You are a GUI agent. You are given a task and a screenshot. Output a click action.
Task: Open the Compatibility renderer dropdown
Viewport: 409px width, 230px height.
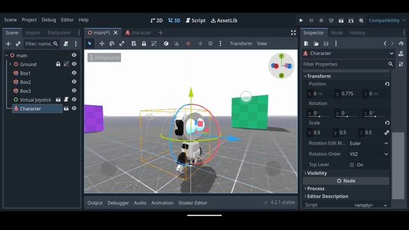coord(387,20)
